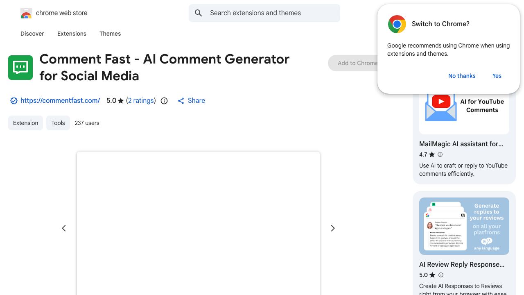
Task: Click the 5.0 star rating for Comment Fast
Action: [x=115, y=101]
